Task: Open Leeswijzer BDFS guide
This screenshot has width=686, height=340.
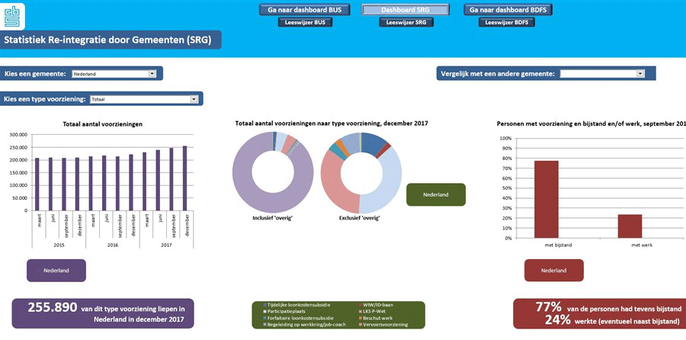Action: (507, 23)
